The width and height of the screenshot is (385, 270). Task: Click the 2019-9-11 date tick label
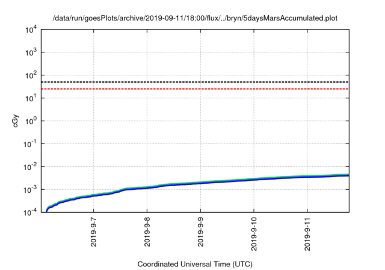pyautogui.click(x=307, y=234)
